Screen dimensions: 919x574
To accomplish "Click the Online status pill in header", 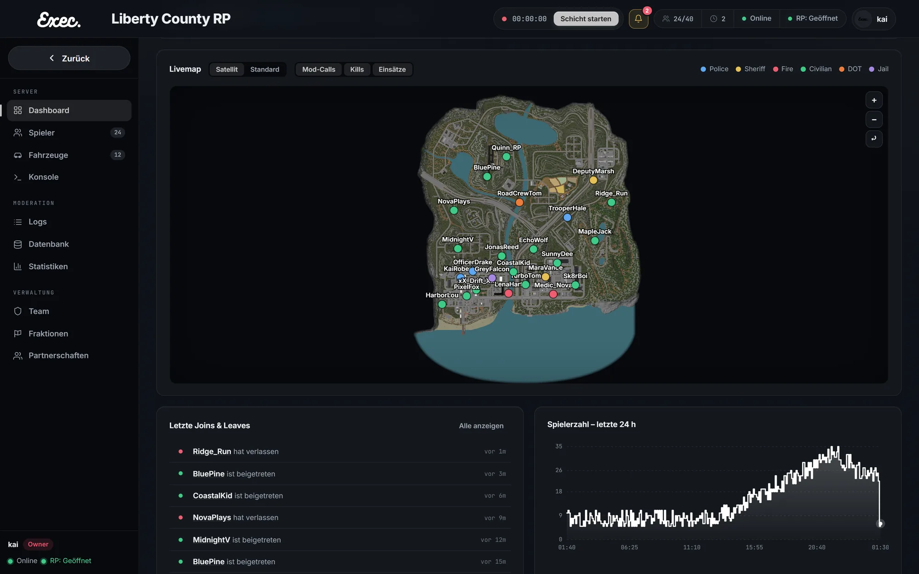I will pos(757,18).
